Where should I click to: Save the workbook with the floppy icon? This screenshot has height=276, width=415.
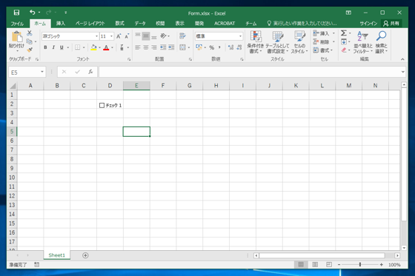tap(16, 13)
